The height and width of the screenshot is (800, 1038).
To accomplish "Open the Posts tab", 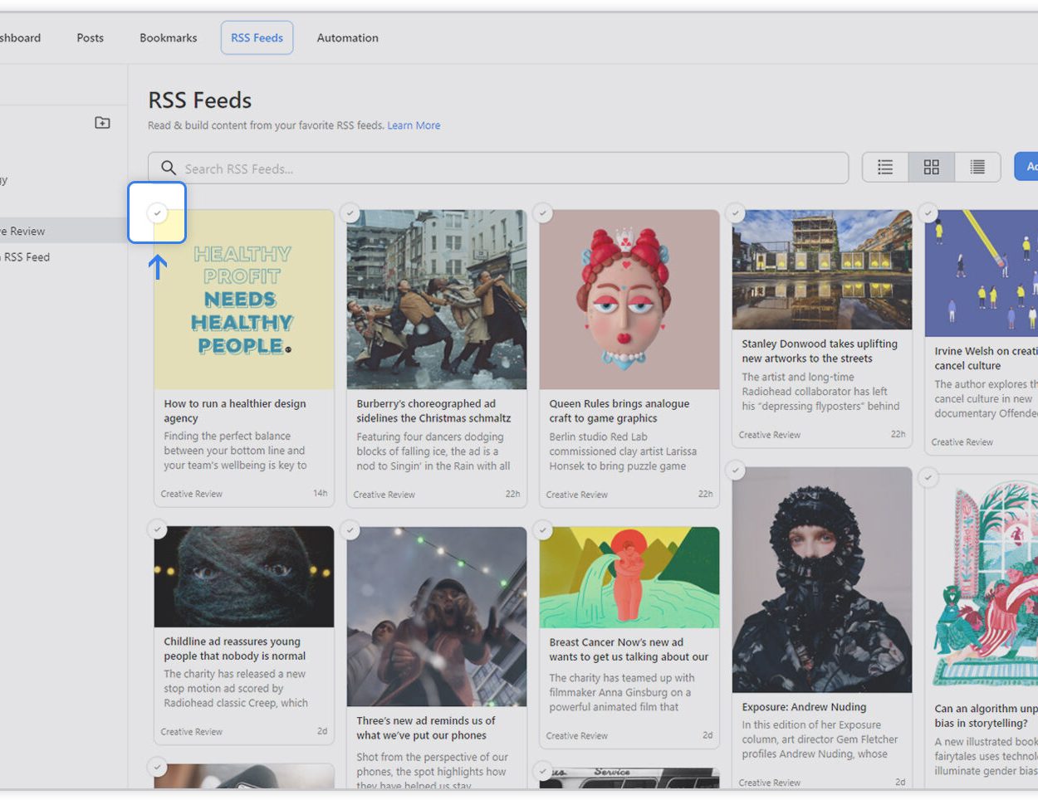I will (91, 37).
